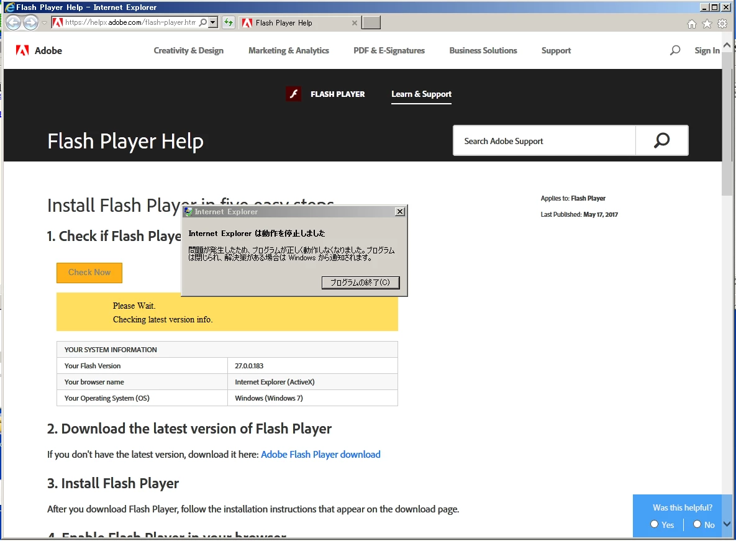Click the Adobe site icon in address bar
This screenshot has width=736, height=541.
click(x=58, y=22)
